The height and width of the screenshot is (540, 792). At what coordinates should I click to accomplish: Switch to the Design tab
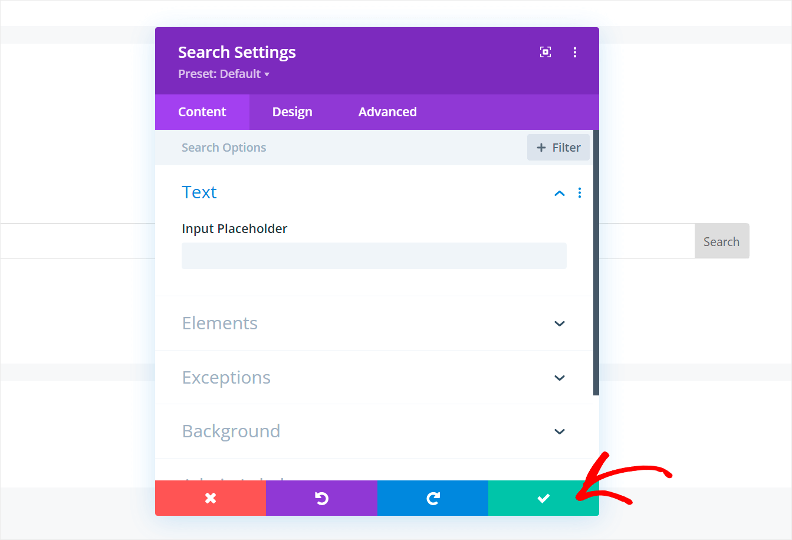click(x=292, y=112)
